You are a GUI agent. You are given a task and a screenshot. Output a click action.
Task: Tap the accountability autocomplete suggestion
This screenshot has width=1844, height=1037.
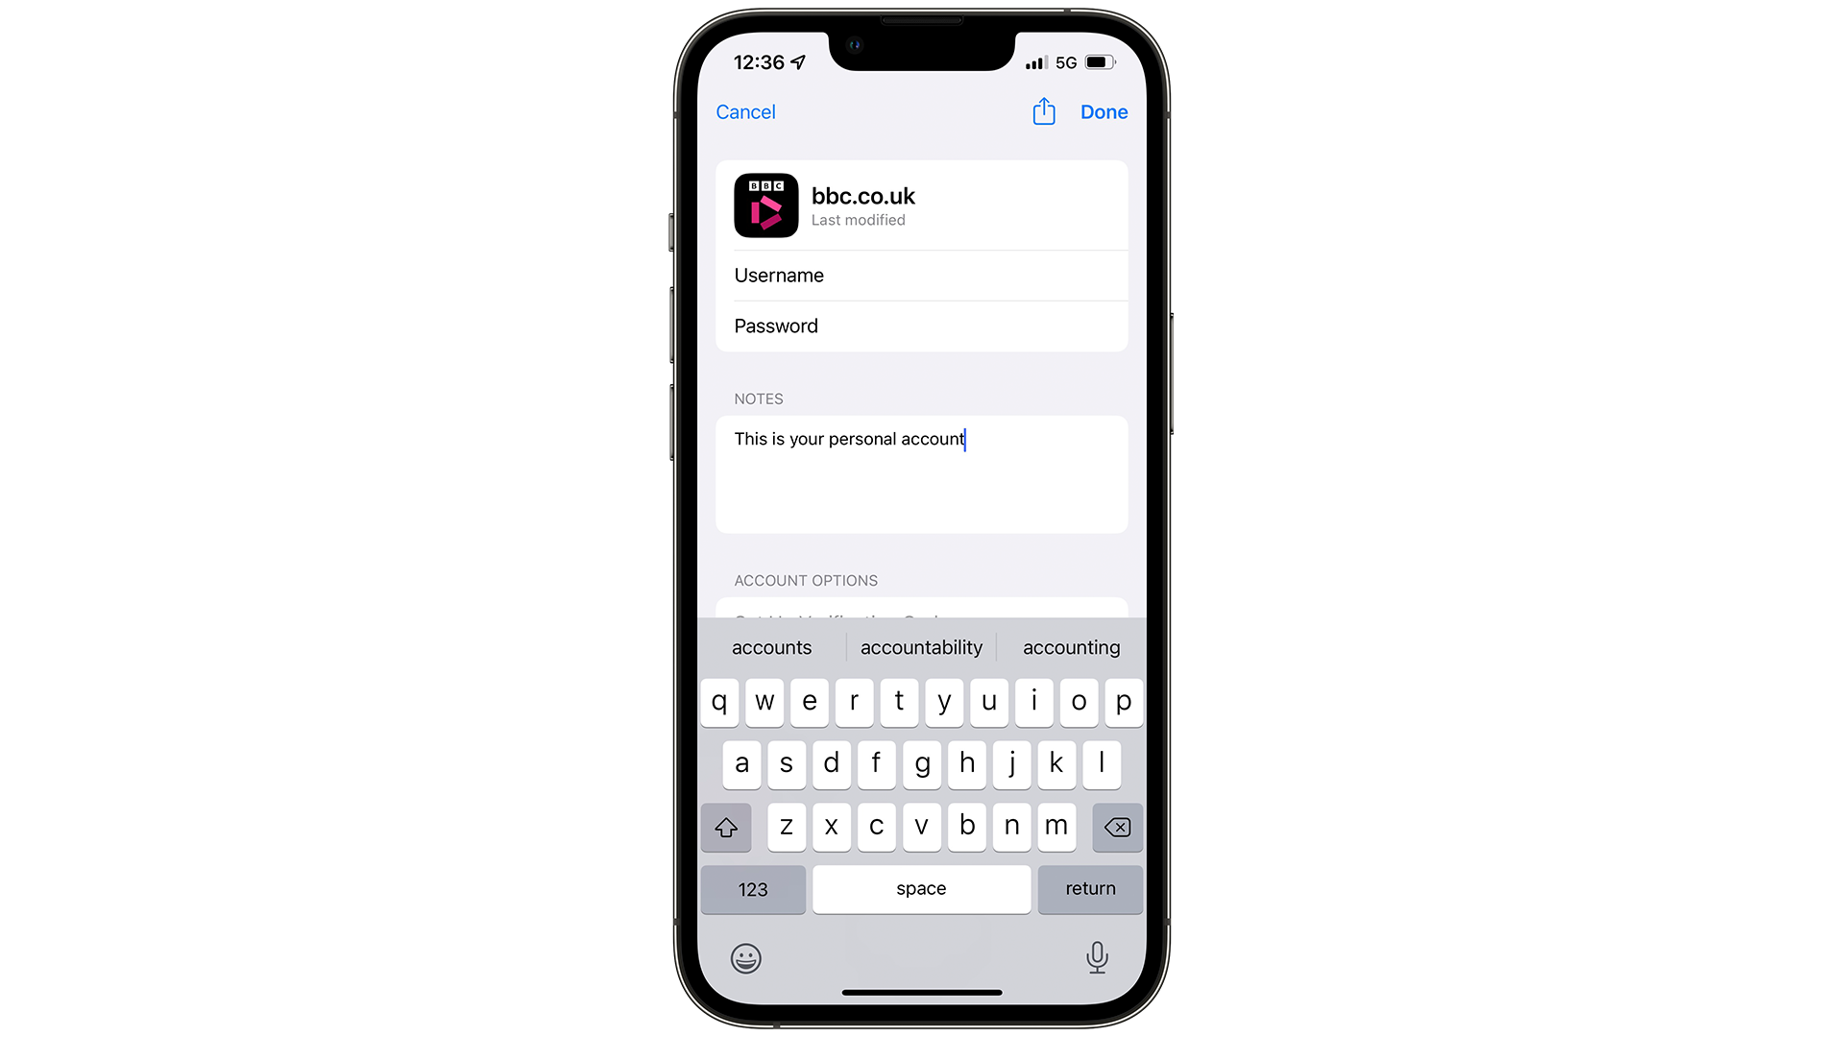coord(921,647)
